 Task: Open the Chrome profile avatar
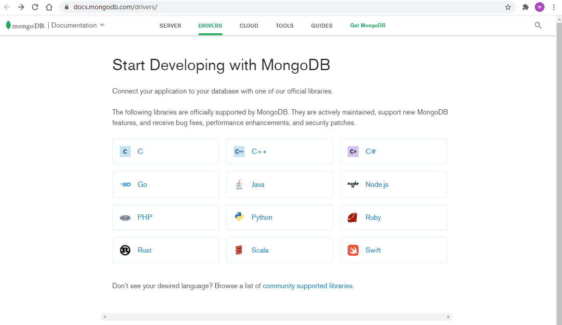[x=540, y=7]
